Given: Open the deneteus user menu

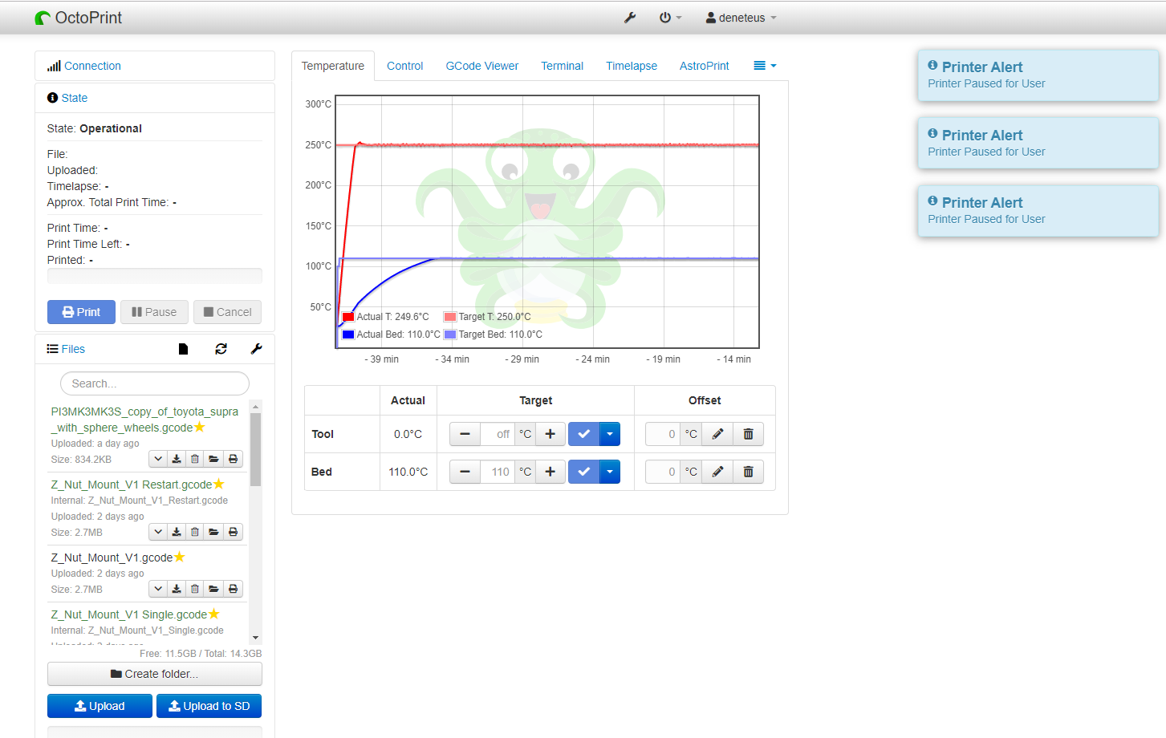Looking at the screenshot, I should click(741, 18).
